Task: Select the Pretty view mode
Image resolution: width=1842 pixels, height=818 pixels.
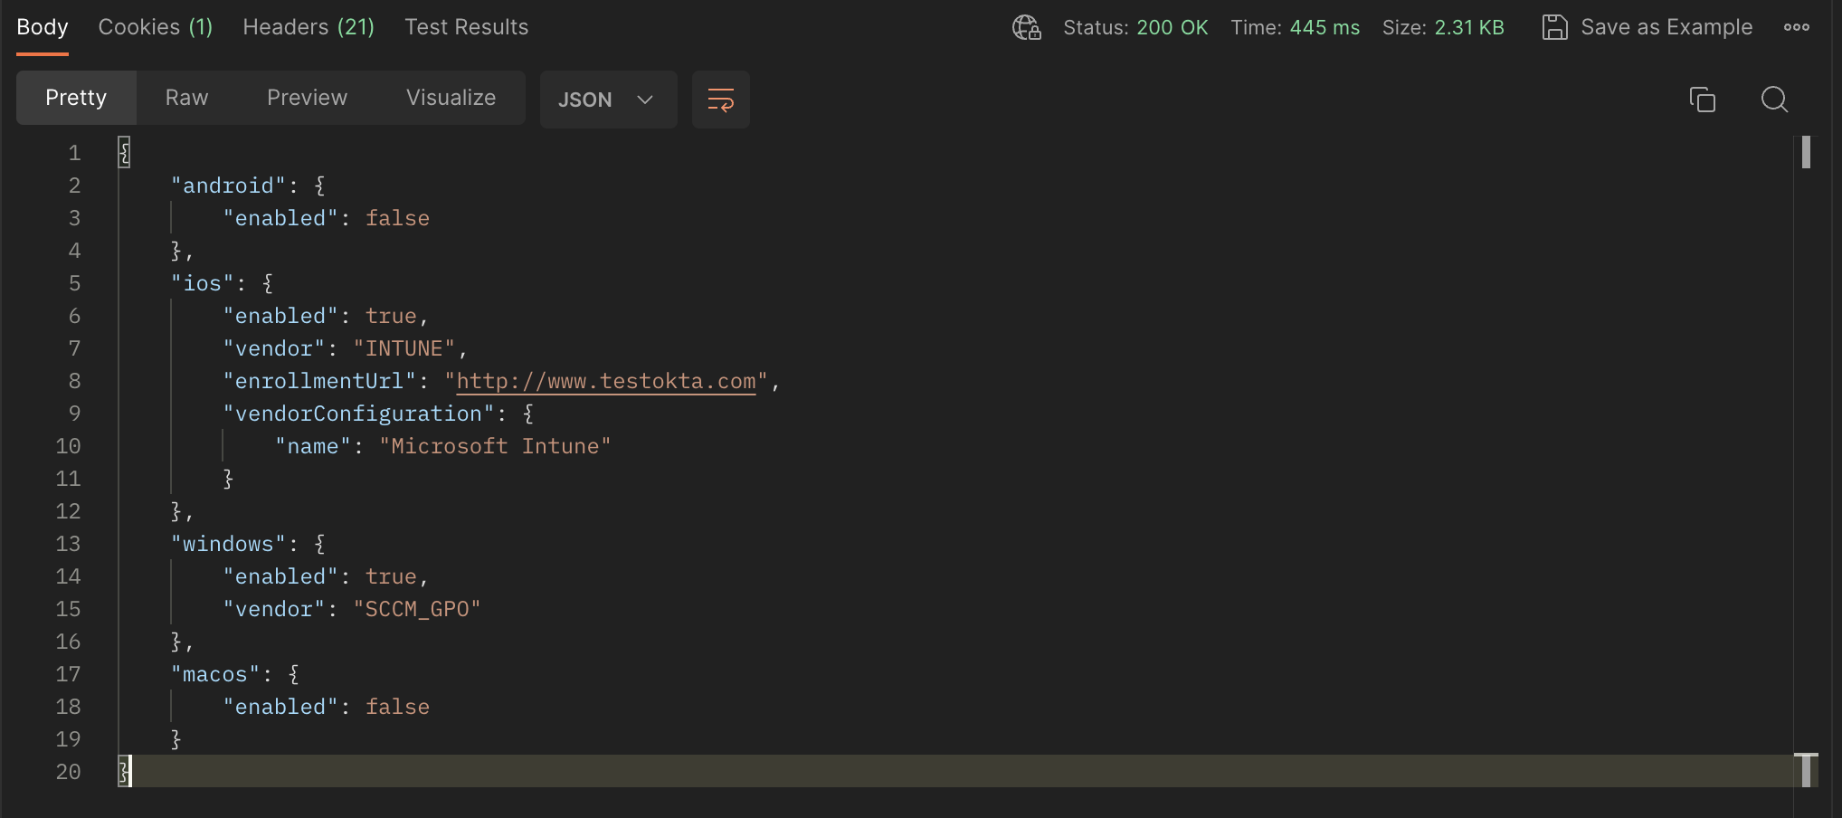Action: coord(76,98)
